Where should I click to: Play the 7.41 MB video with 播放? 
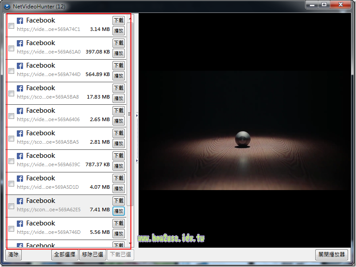tap(118, 211)
